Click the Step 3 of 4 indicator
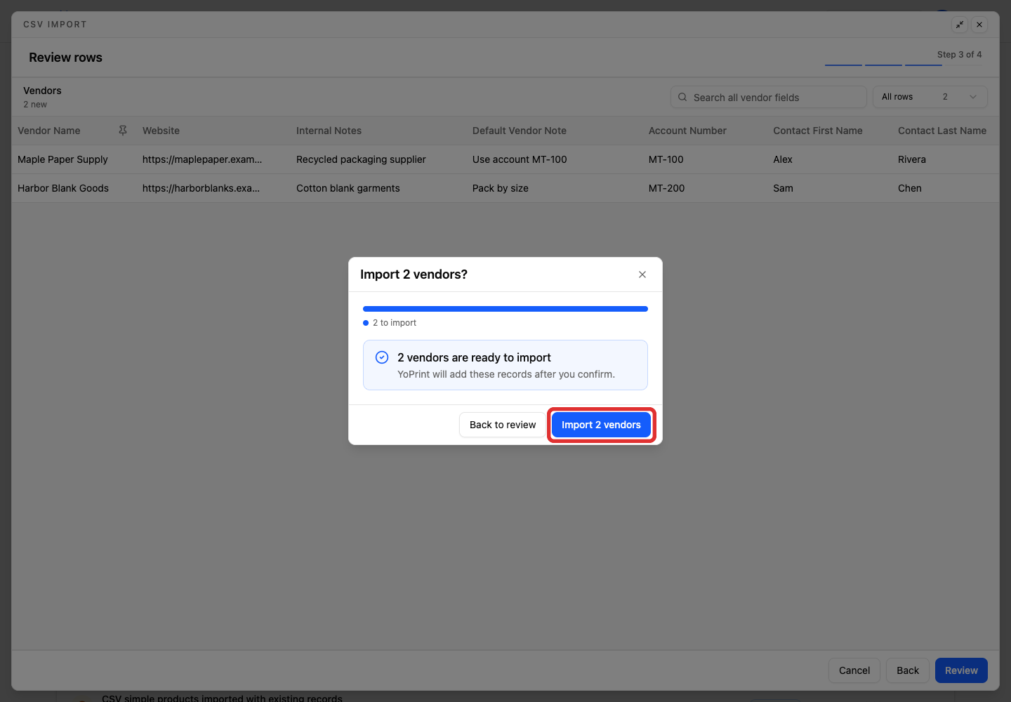This screenshot has width=1011, height=702. pos(960,55)
